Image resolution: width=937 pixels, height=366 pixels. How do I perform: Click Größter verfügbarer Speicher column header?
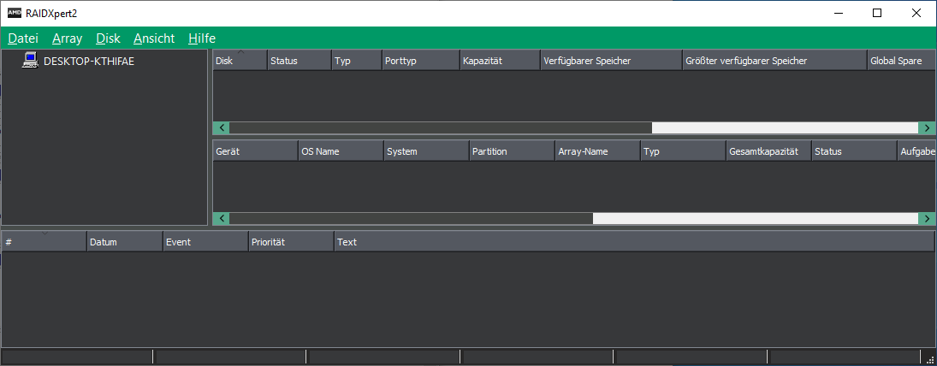click(x=774, y=61)
